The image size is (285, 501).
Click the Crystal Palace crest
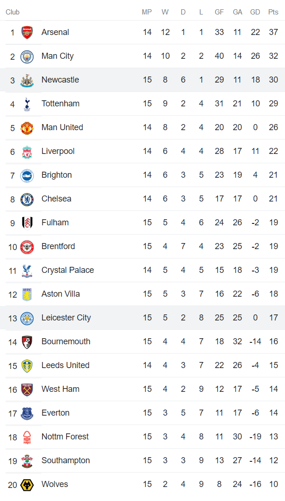coord(27,270)
